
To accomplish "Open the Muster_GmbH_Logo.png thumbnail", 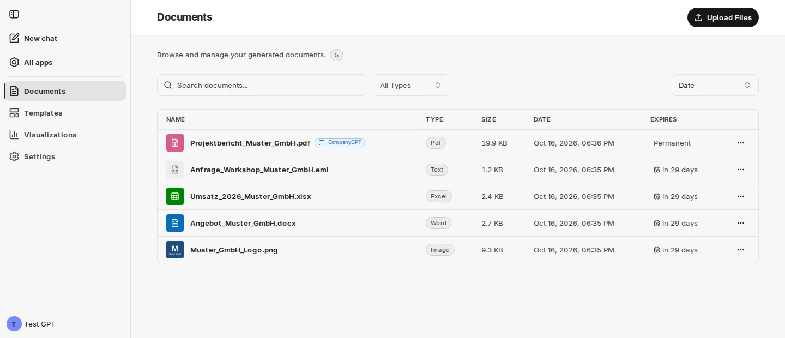I will coord(175,250).
